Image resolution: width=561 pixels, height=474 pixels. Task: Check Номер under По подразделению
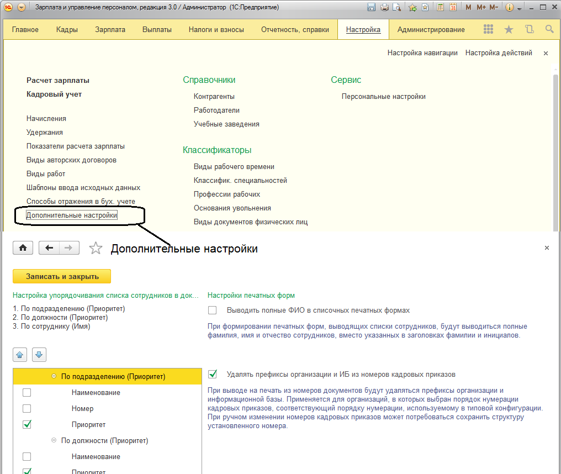[27, 409]
